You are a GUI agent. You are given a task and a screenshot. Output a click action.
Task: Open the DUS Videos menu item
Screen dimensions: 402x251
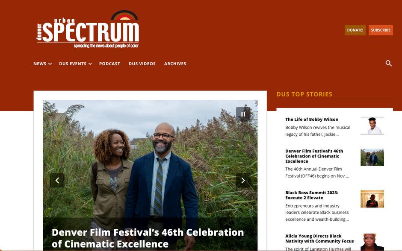click(142, 64)
